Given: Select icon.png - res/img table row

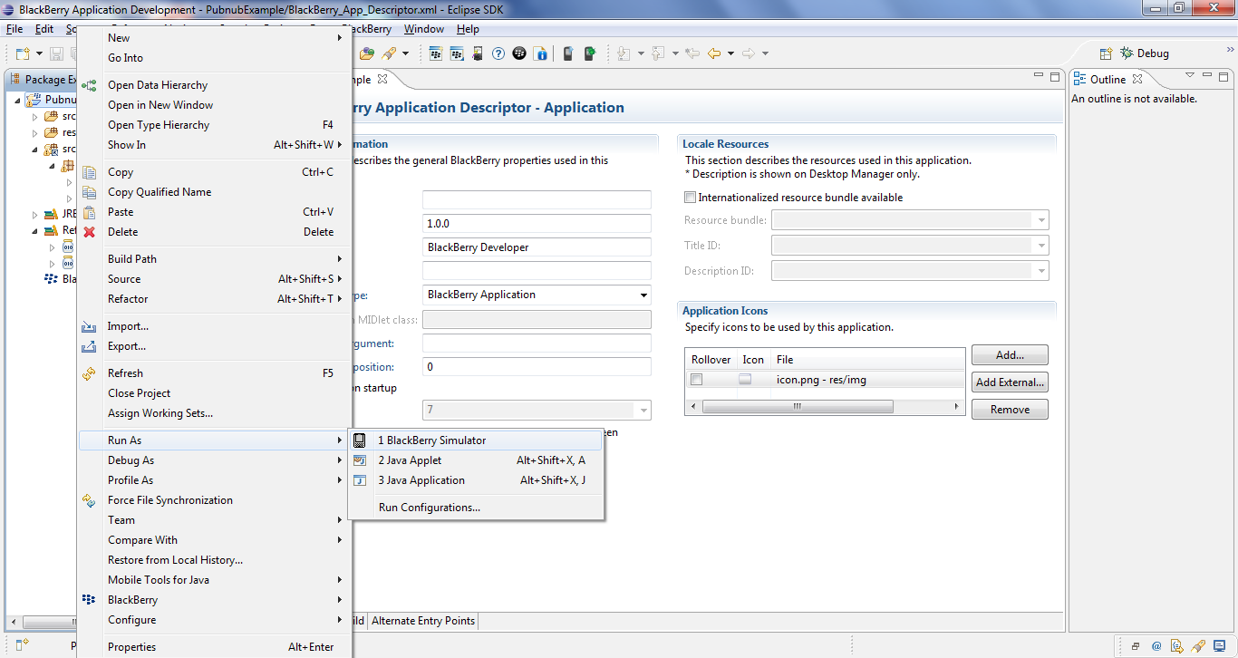Looking at the screenshot, I should point(825,380).
